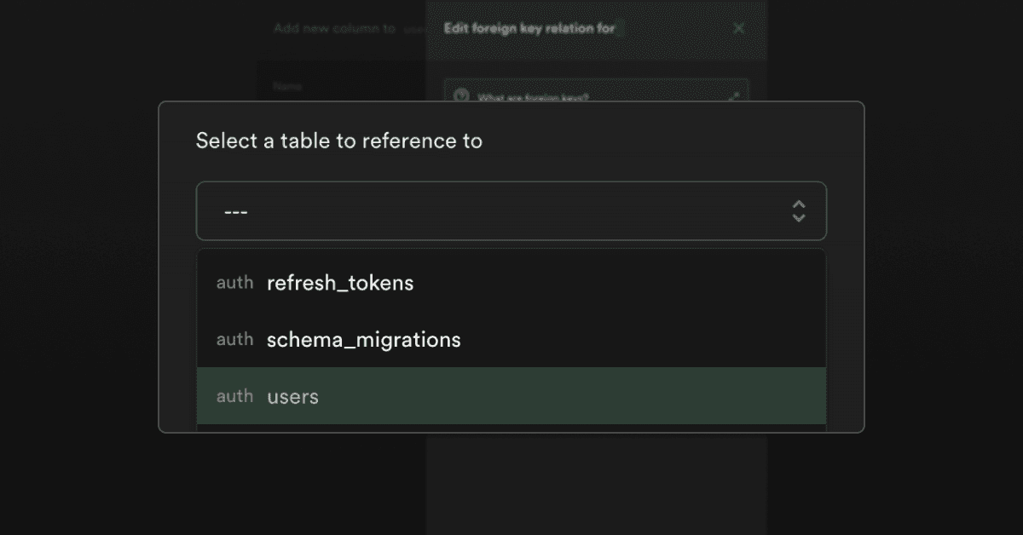The height and width of the screenshot is (535, 1023).
Task: Click help icon beside 'What are foreign keys?'
Action: (461, 95)
